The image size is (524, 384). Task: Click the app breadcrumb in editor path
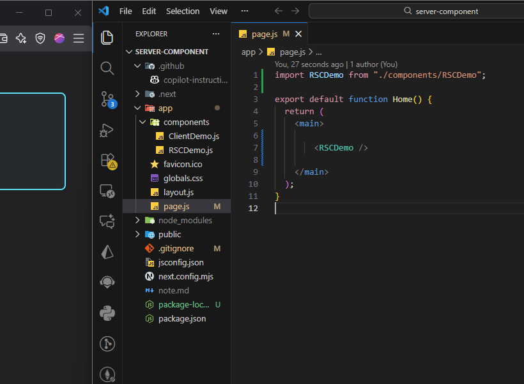[248, 52]
